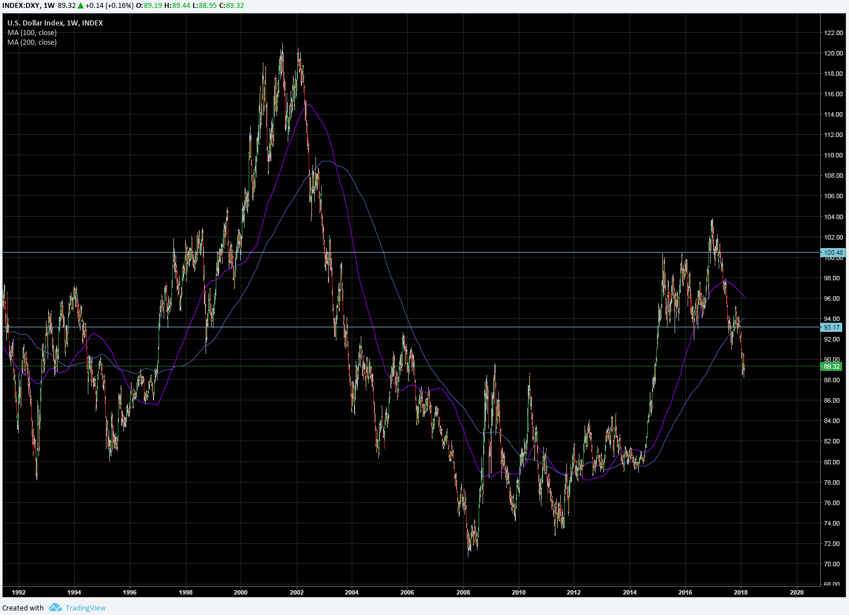Viewport: 849px width, 615px height.
Task: Click the 'Created with' footer text
Action: point(23,608)
